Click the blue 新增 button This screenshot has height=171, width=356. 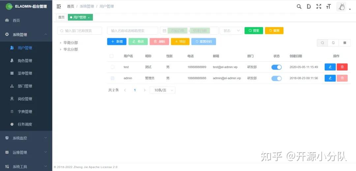(117, 42)
